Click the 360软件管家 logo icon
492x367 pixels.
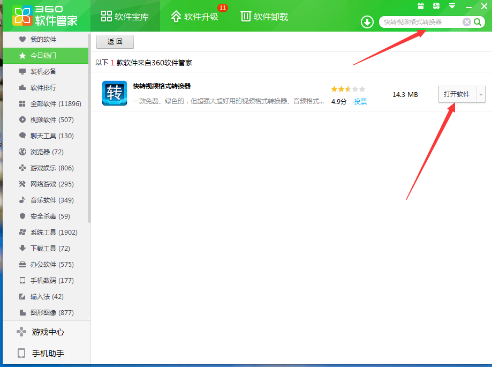pos(22,16)
